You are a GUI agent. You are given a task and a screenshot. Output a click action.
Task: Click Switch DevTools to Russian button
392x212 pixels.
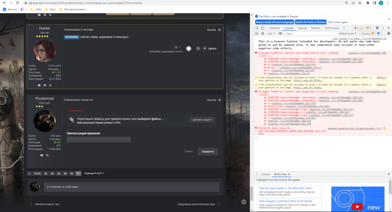point(310,22)
